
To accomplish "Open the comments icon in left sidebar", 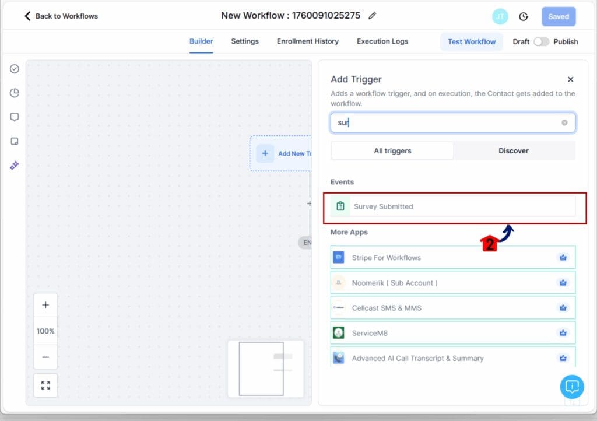I will [15, 117].
